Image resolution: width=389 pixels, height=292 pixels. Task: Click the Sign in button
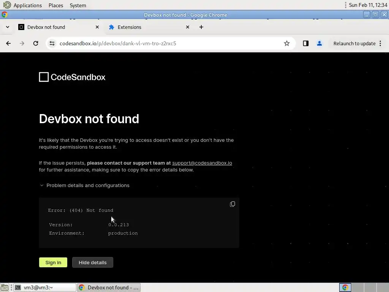53,262
